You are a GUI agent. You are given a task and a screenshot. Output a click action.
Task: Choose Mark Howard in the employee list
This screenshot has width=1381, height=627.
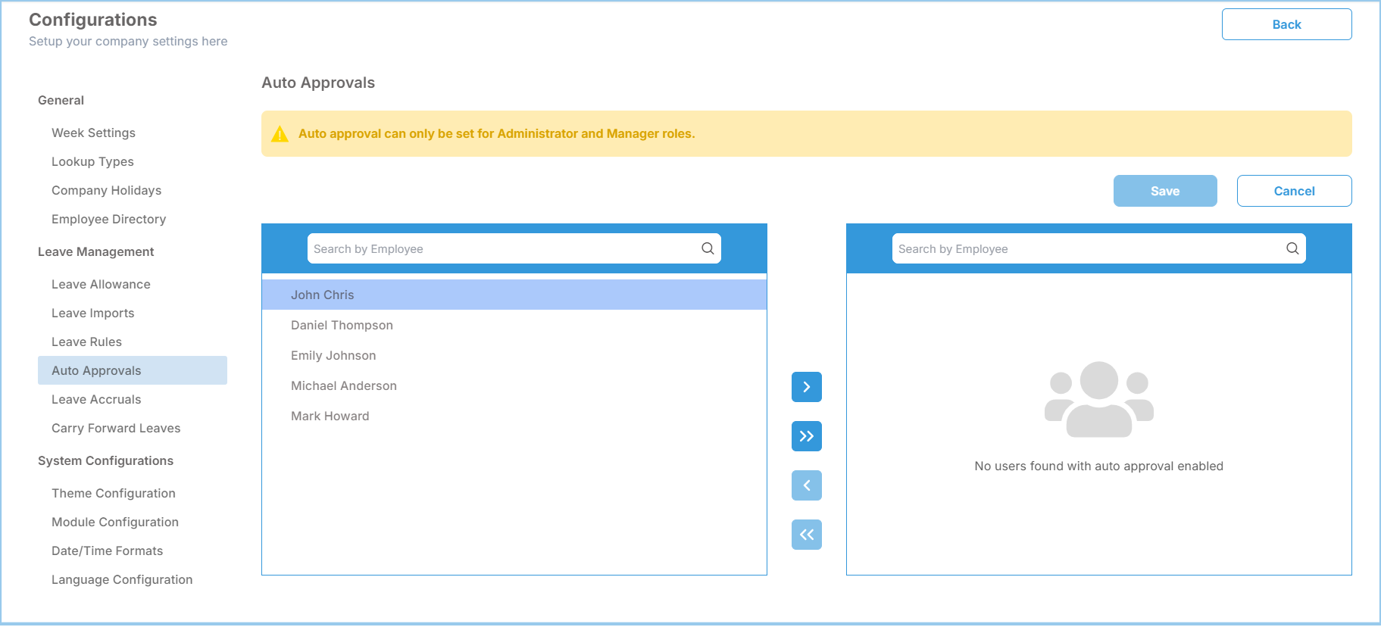click(x=330, y=416)
